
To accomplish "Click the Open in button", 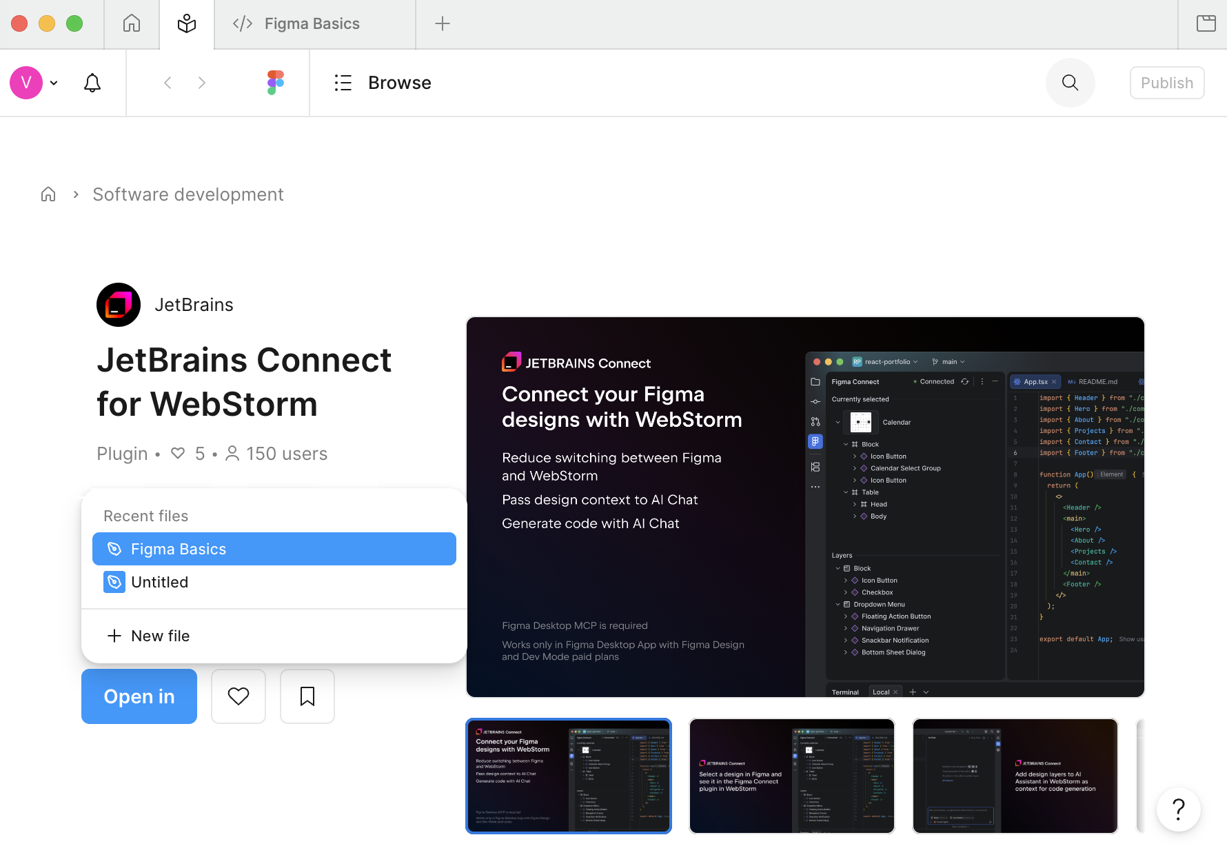I will click(139, 696).
